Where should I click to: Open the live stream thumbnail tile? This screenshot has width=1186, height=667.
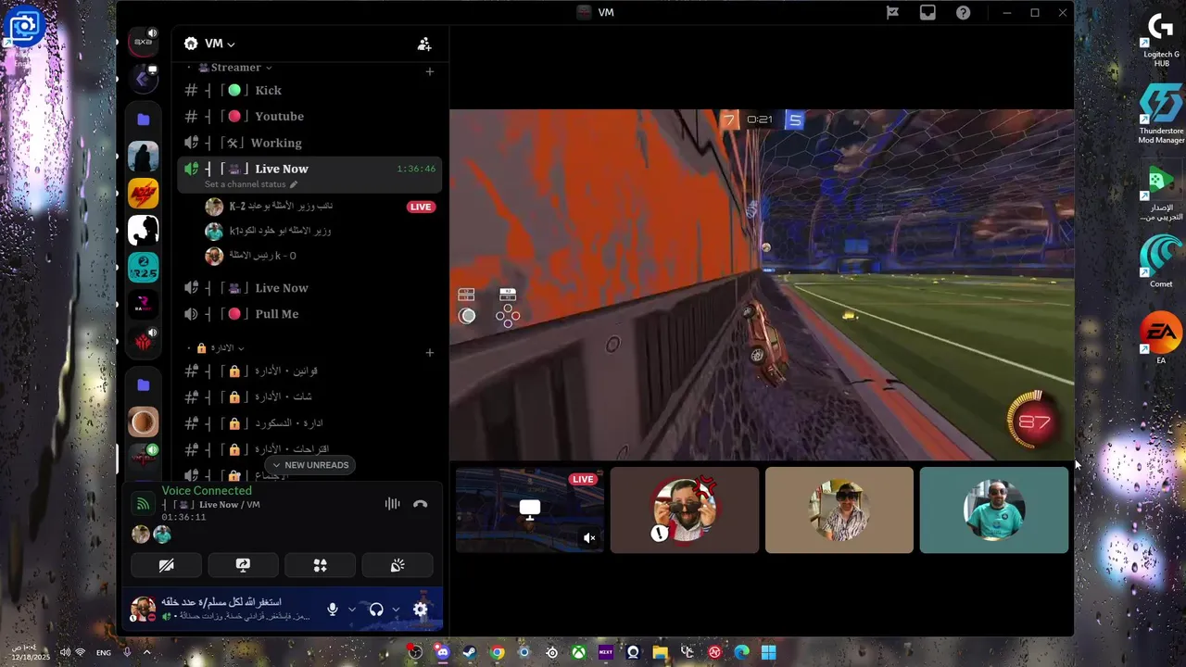coord(529,510)
